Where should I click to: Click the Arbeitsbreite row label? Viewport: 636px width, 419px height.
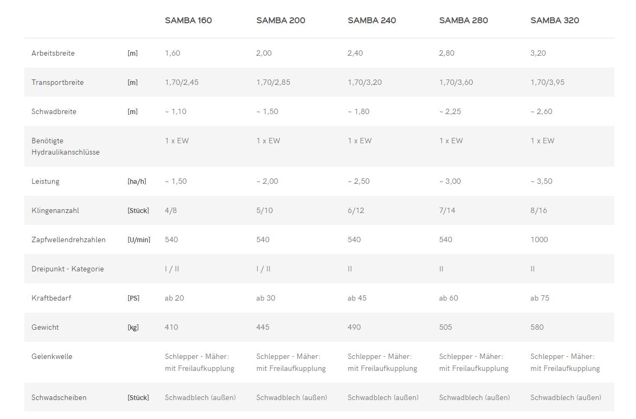pyautogui.click(x=53, y=53)
